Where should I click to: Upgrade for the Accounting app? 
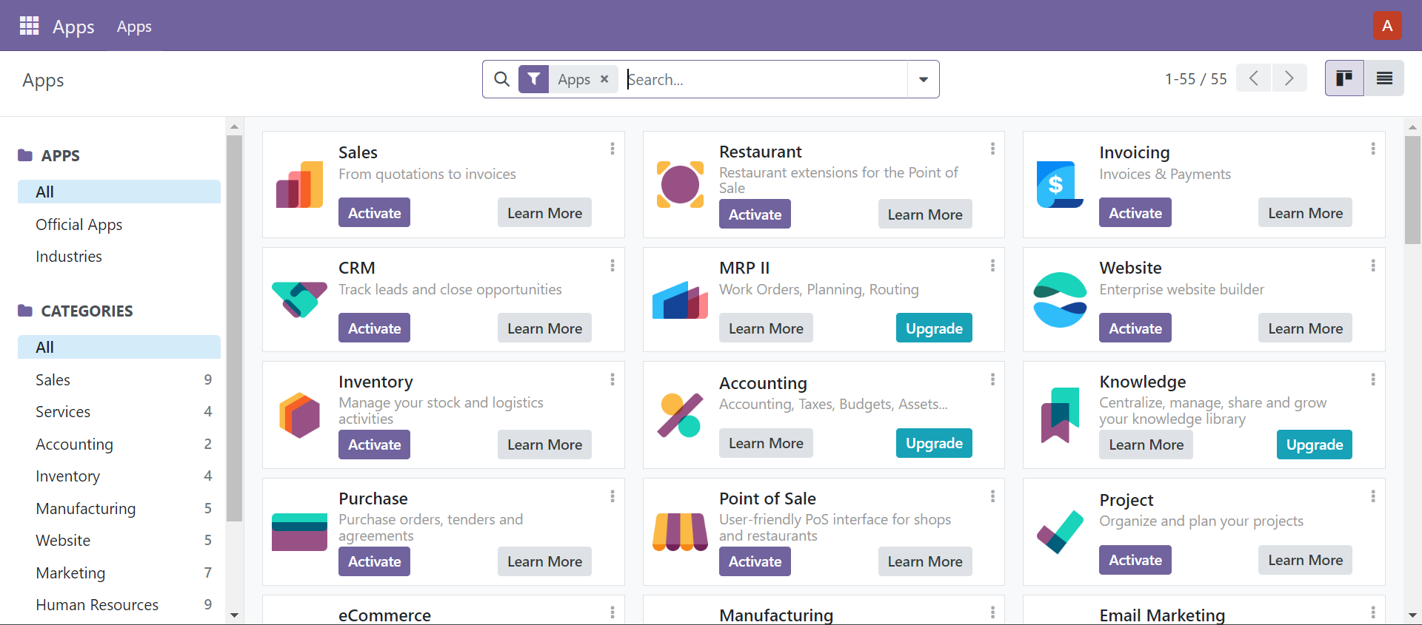934,443
